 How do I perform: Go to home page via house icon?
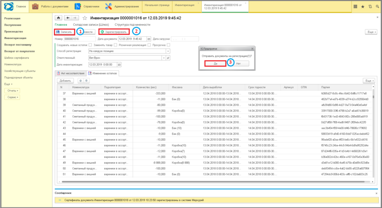pos(58,18)
